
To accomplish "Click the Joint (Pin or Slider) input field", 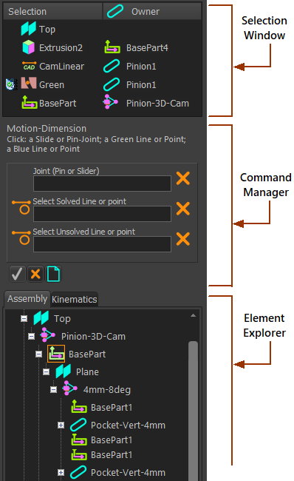I will tap(102, 184).
